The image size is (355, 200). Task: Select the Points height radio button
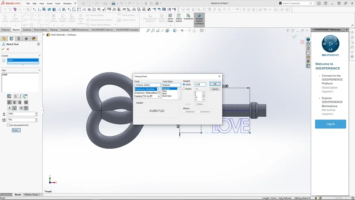pyautogui.click(x=184, y=89)
